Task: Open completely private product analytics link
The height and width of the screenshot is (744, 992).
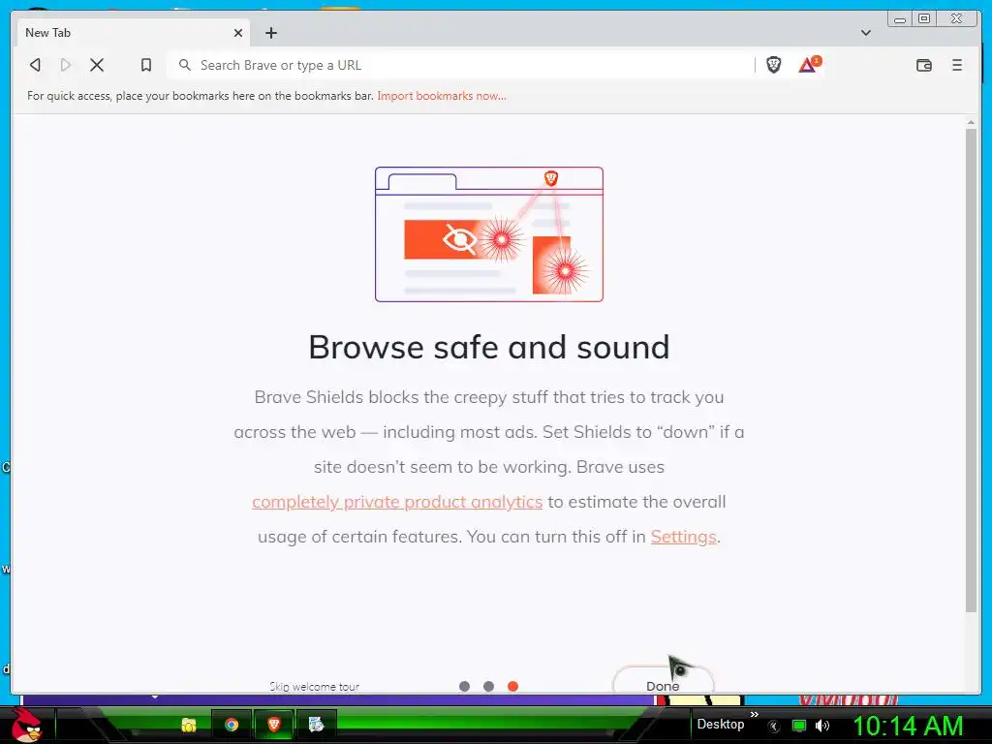Action: [x=397, y=502]
